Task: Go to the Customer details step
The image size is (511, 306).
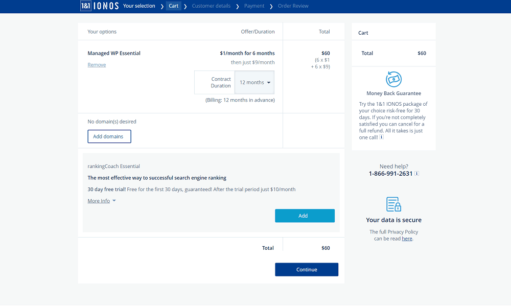Action: [x=211, y=6]
